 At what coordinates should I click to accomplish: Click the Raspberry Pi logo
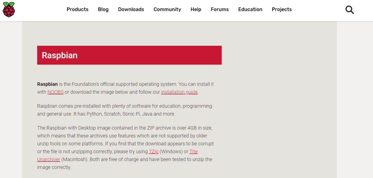pyautogui.click(x=9, y=9)
